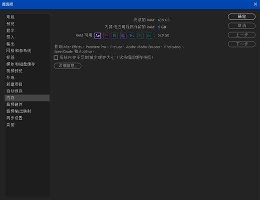This screenshot has height=200, width=260.
Task: Open 详细信息... memory details
Action: coord(68,66)
